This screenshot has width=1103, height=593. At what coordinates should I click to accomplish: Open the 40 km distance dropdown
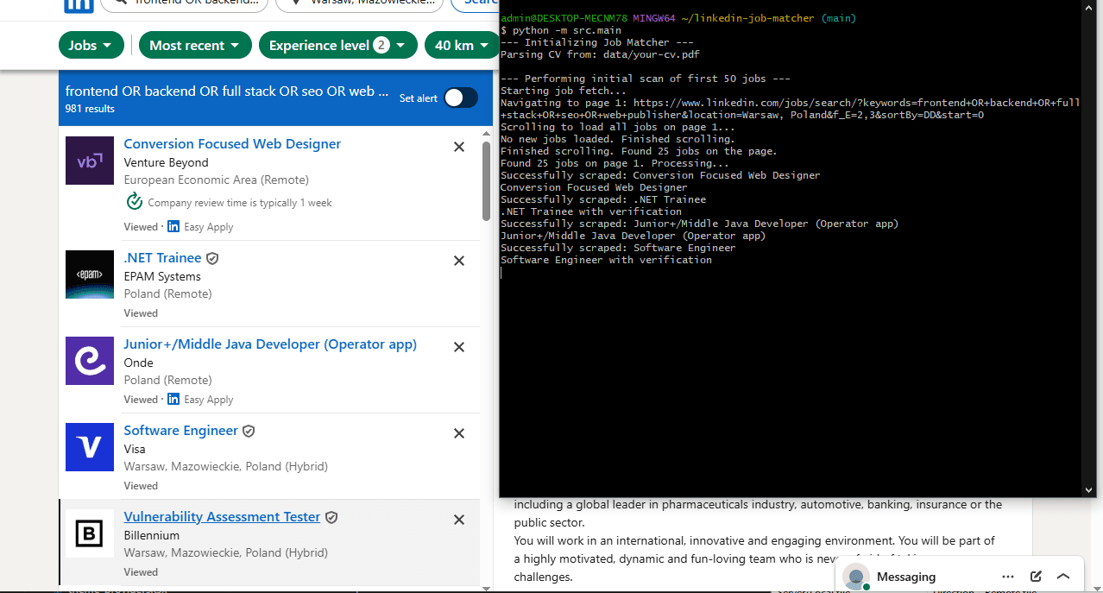coord(462,45)
